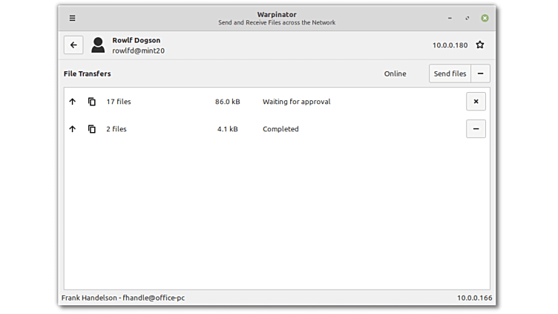Select the '17 files' label

point(119,102)
